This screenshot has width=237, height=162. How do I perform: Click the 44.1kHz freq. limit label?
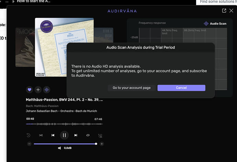click(170, 32)
